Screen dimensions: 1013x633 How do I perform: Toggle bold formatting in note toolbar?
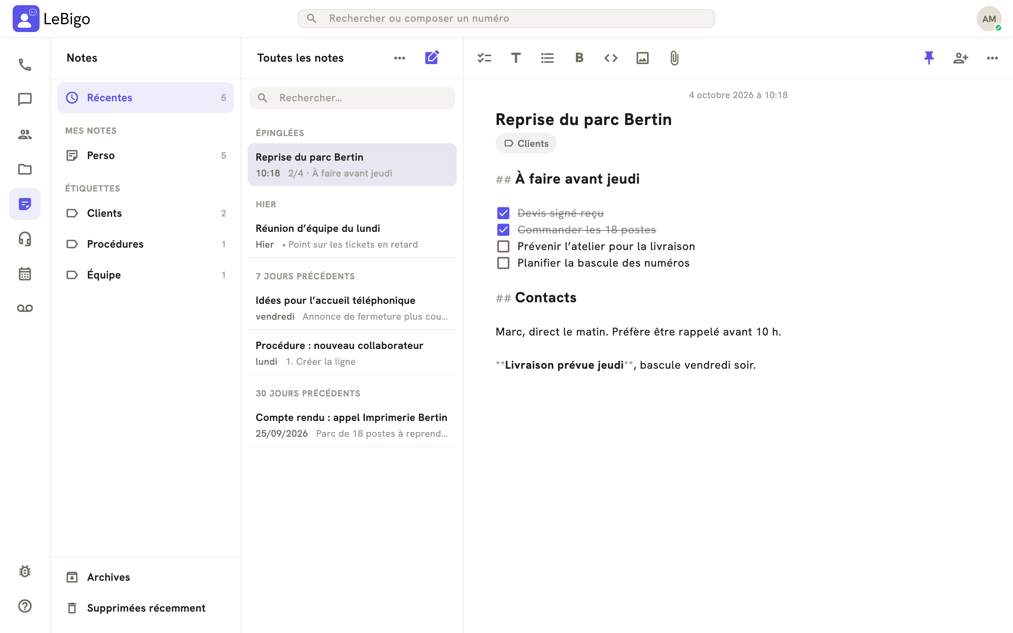tap(579, 58)
